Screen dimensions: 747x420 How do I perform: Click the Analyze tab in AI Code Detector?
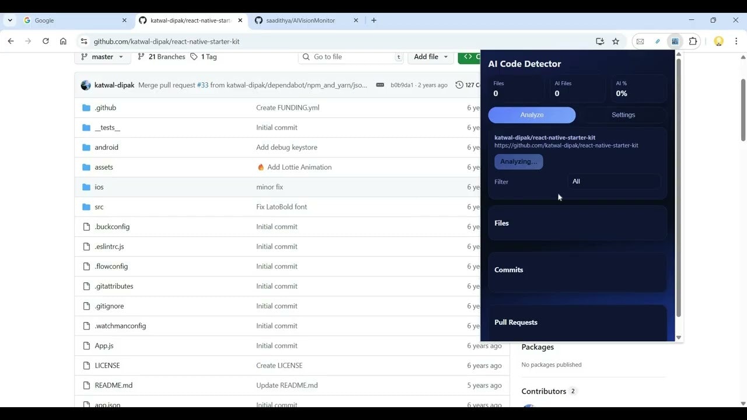[532, 115]
